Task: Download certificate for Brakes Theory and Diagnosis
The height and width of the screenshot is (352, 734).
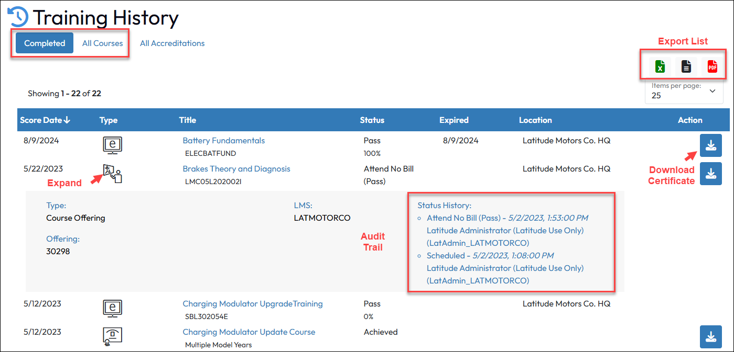Action: click(710, 174)
